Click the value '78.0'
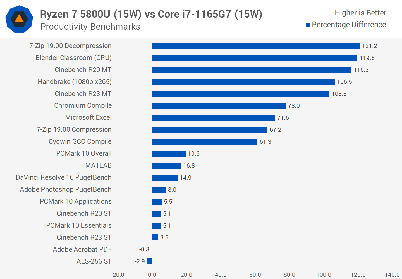Viewport: 402px width, 279px height. 294,106
